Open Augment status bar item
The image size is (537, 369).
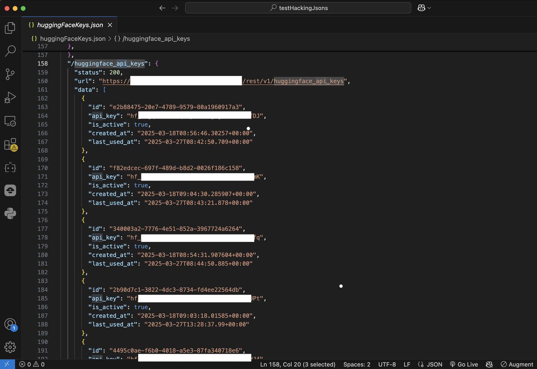tap(517, 365)
